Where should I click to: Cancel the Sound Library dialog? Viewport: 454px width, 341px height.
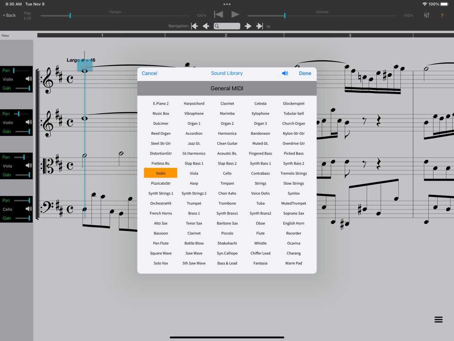(x=149, y=73)
